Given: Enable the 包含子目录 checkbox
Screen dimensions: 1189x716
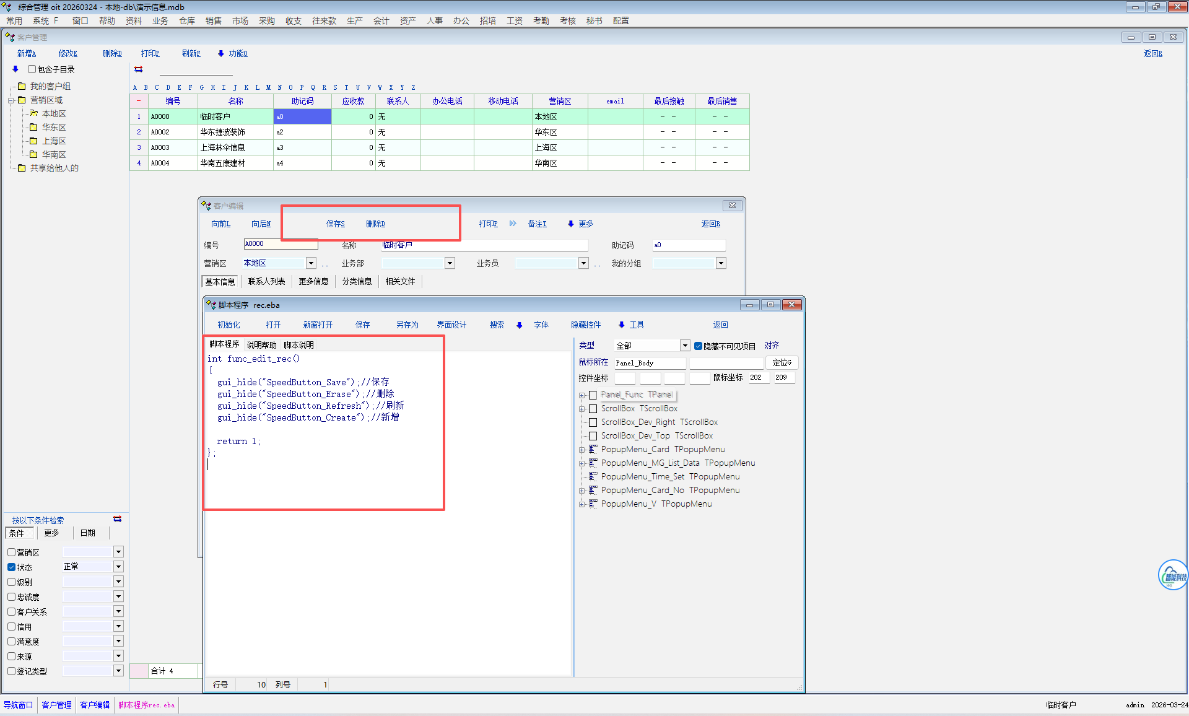Looking at the screenshot, I should pos(32,69).
